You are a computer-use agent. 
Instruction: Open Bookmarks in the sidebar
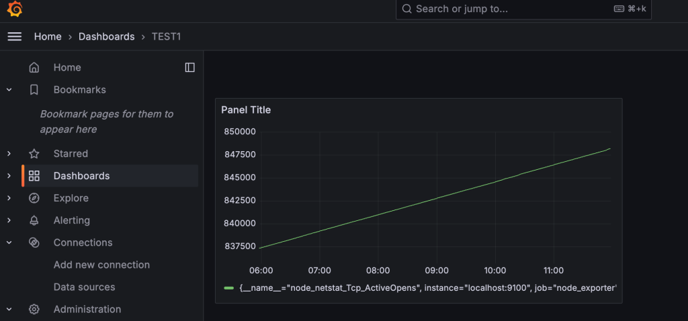click(79, 90)
